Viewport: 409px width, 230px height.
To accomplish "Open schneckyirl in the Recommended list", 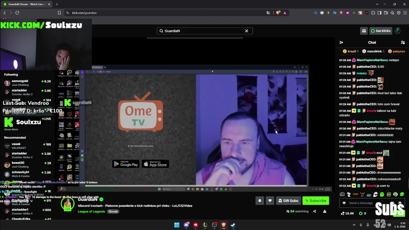I will click(27, 174).
